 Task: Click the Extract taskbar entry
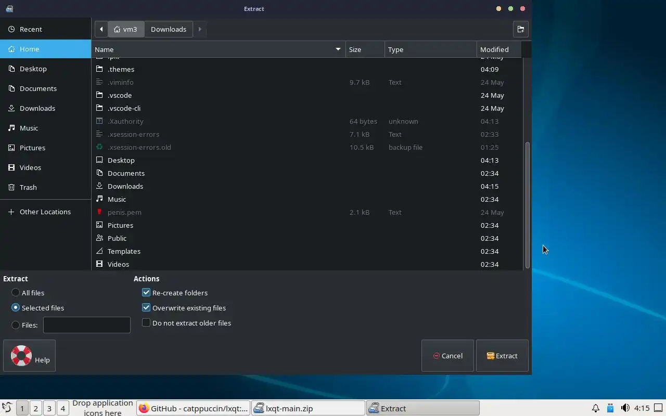point(422,408)
